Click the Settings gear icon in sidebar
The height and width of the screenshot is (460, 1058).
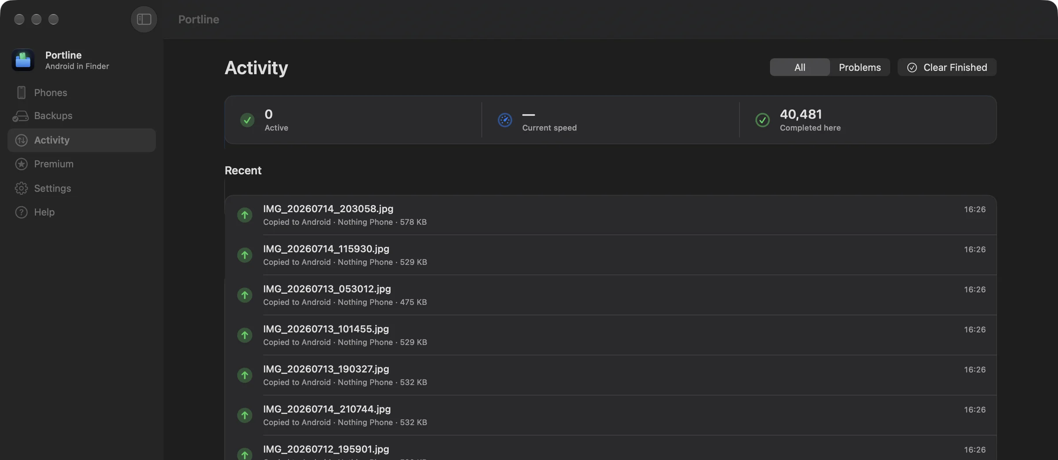click(x=21, y=188)
